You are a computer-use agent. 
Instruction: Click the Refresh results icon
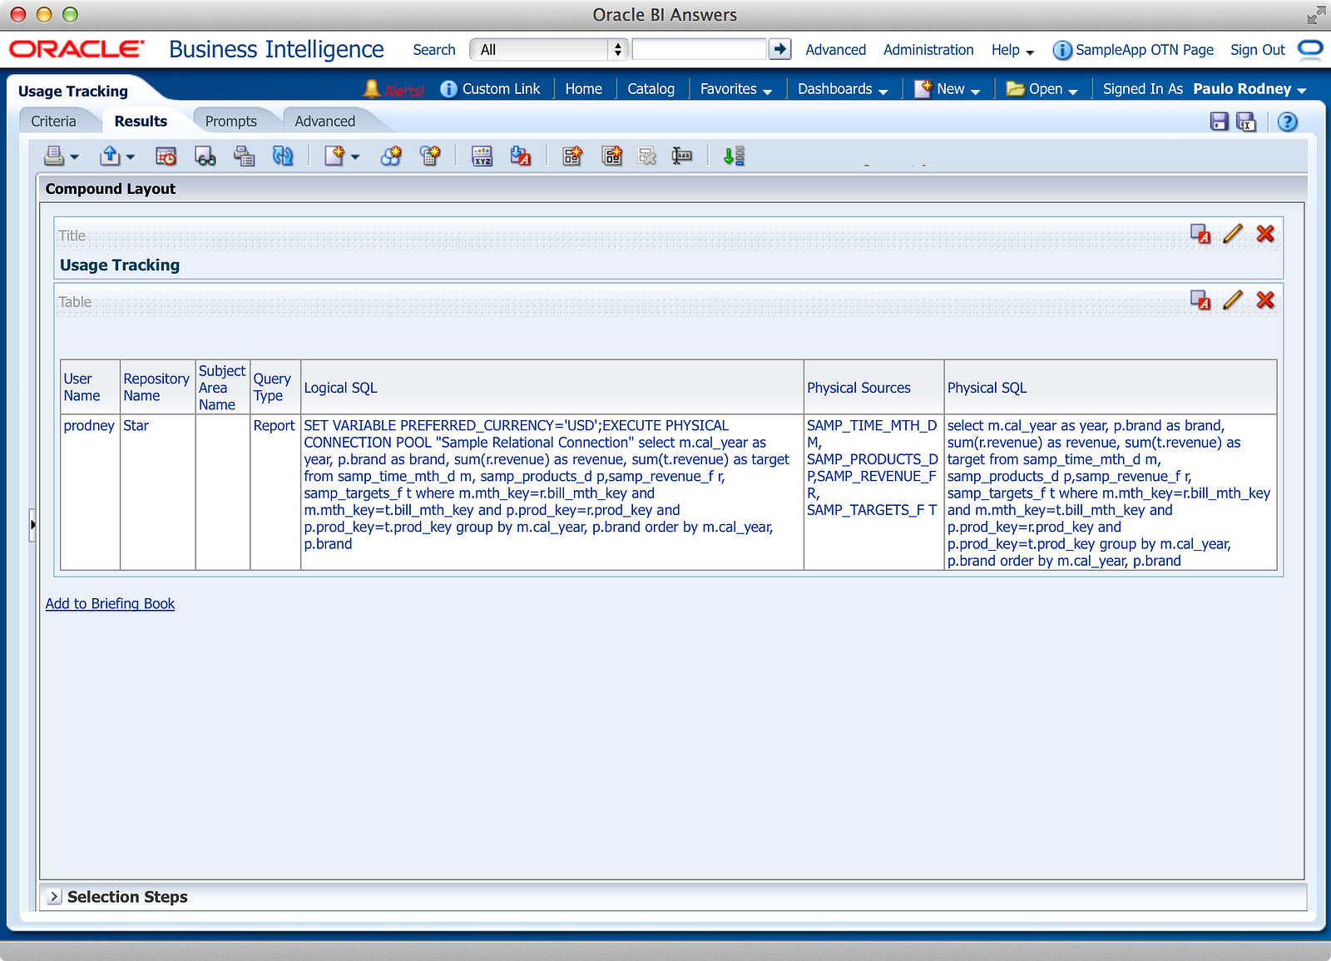283,156
